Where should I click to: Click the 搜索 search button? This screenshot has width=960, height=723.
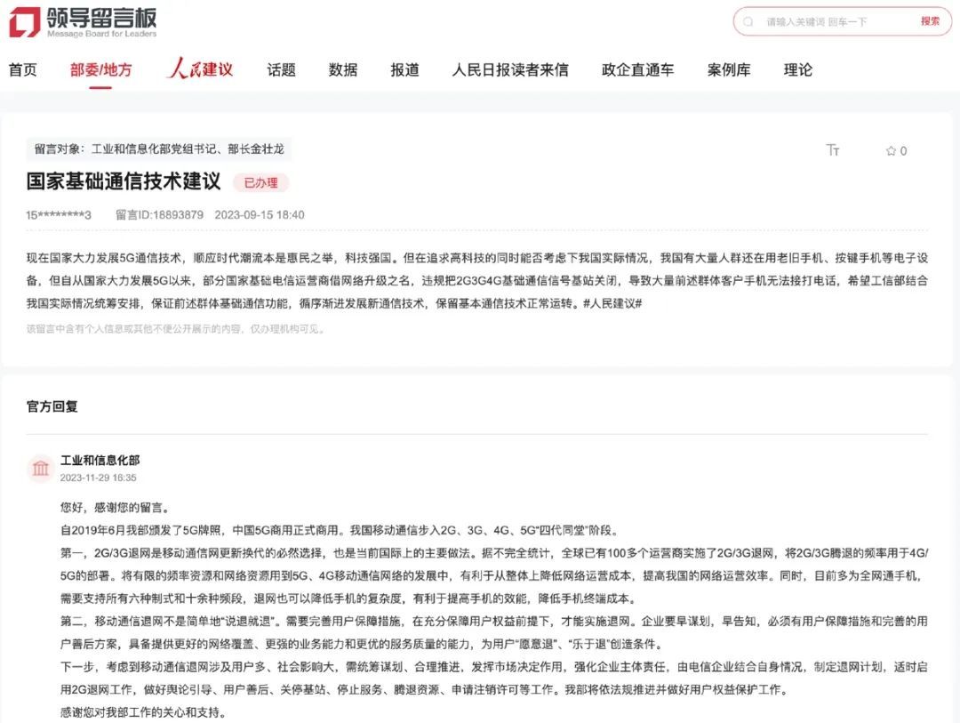(930, 21)
